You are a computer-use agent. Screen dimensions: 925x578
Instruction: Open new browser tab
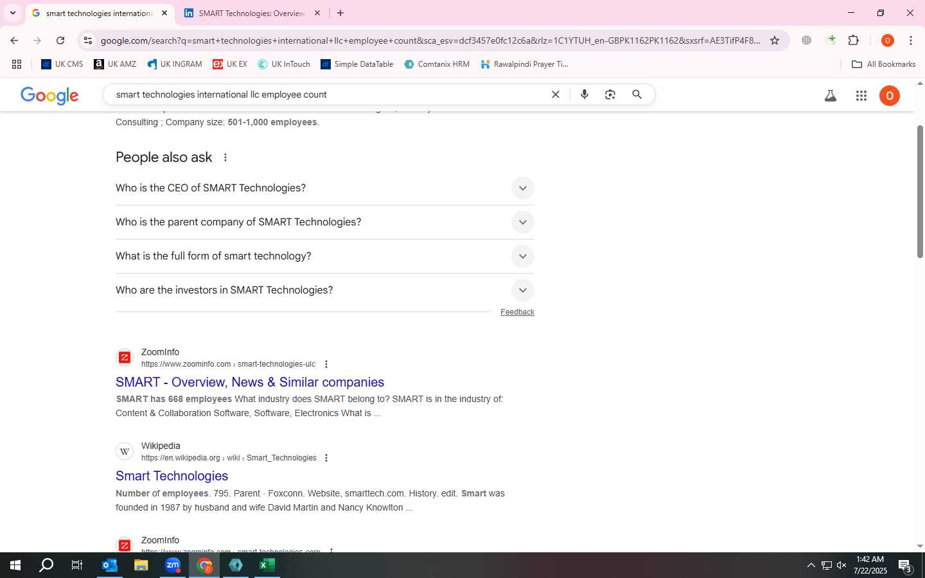(340, 13)
